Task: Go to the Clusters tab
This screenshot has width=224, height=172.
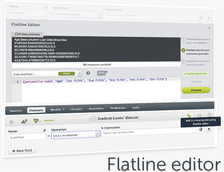Action: (76, 109)
